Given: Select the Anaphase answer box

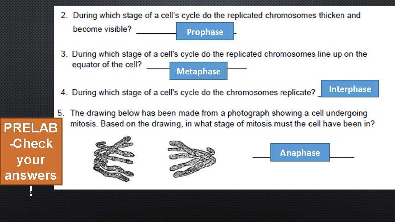Looking at the screenshot, I should (x=300, y=153).
